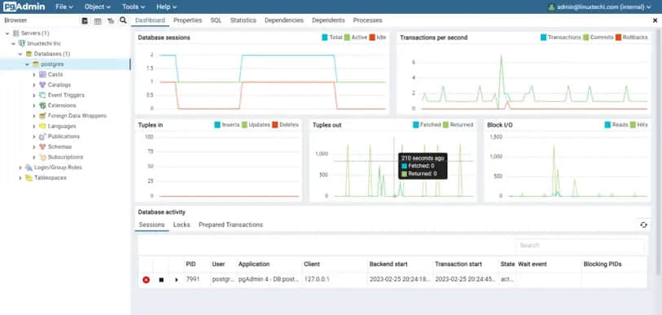Expand session details for PID 7991
The height and width of the screenshot is (315, 662).
(x=177, y=280)
